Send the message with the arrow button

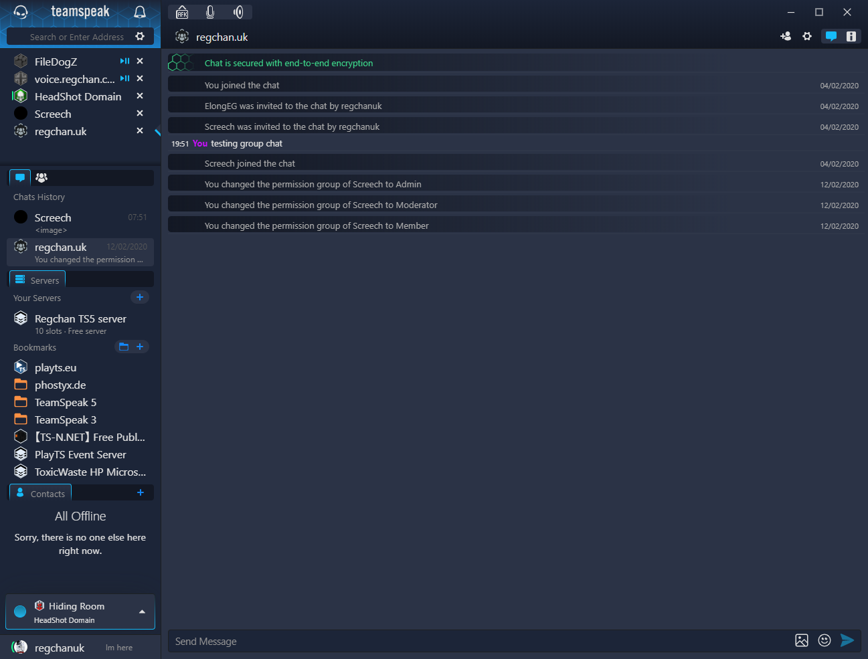point(847,640)
